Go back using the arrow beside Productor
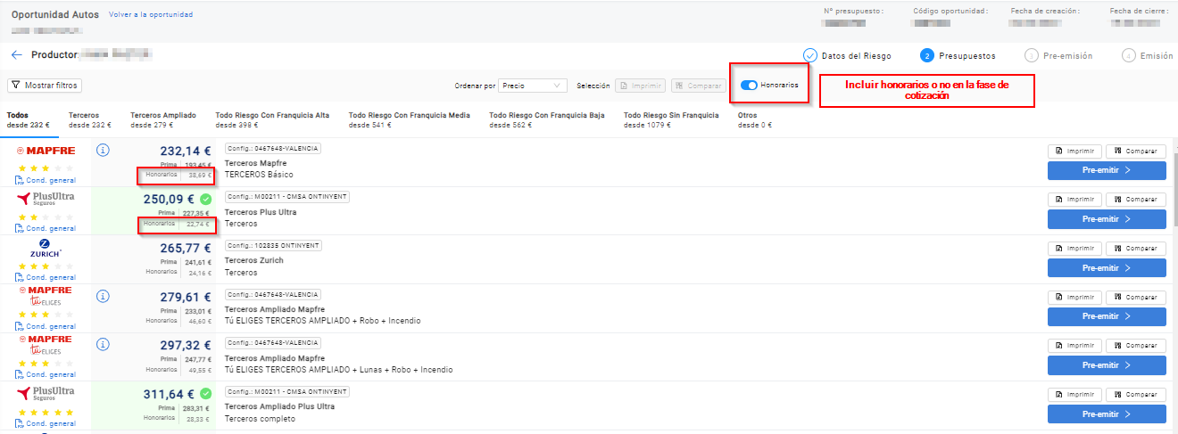The width and height of the screenshot is (1178, 434). pos(16,55)
